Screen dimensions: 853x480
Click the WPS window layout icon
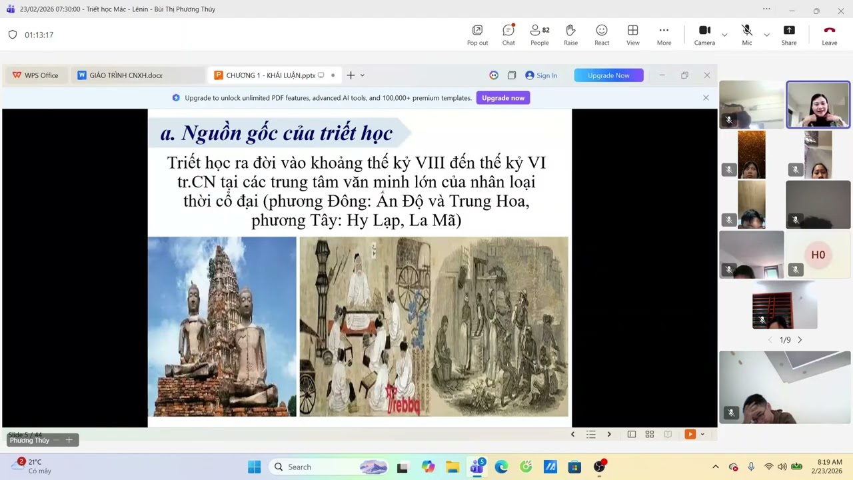point(512,75)
